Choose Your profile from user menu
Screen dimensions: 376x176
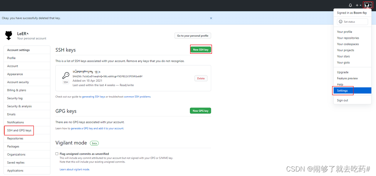[x=352, y=32]
